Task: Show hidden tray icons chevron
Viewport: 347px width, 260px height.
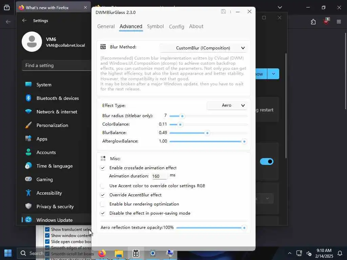Action: [x=289, y=253]
